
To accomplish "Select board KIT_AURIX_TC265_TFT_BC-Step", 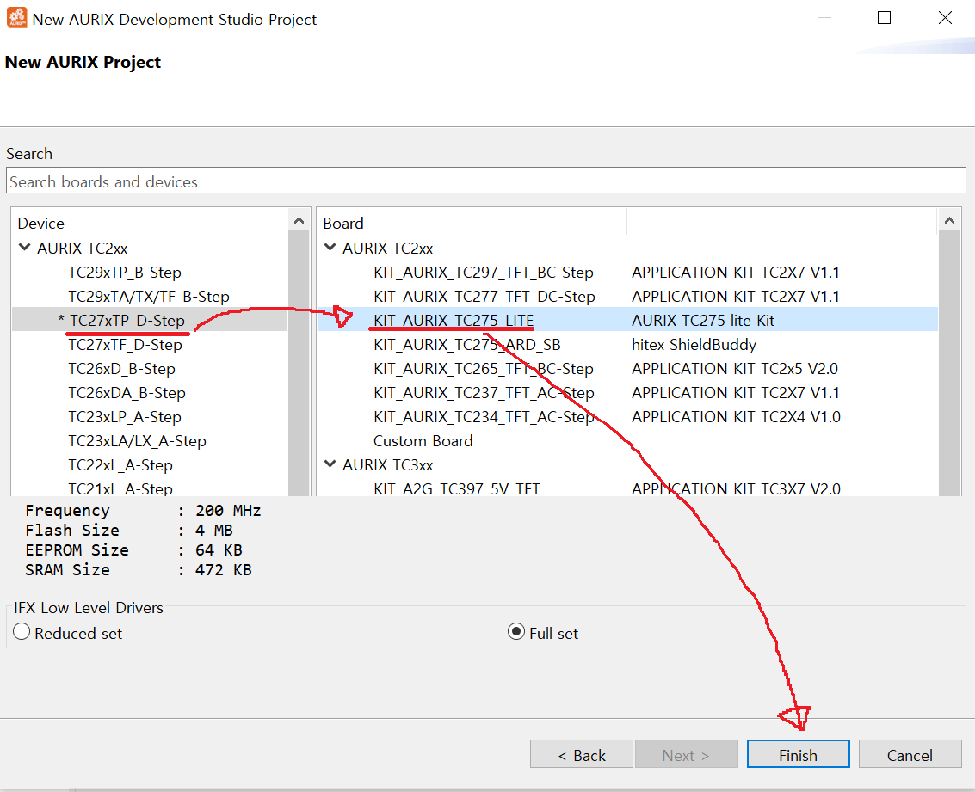I will [x=483, y=369].
